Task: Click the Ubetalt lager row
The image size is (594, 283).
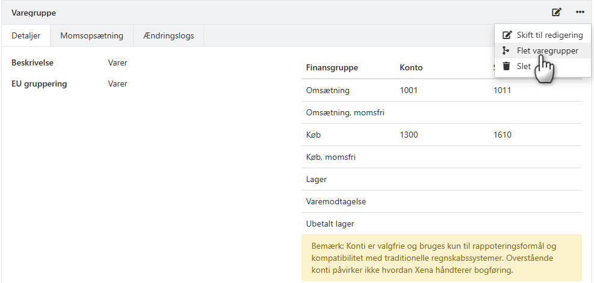Action: [x=330, y=224]
